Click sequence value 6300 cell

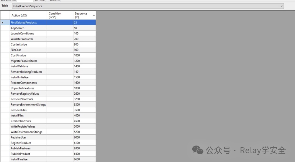pos(84,148)
